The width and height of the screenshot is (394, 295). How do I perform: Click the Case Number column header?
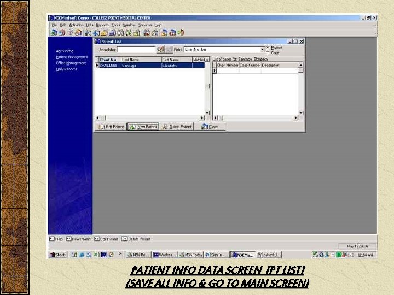(x=250, y=65)
